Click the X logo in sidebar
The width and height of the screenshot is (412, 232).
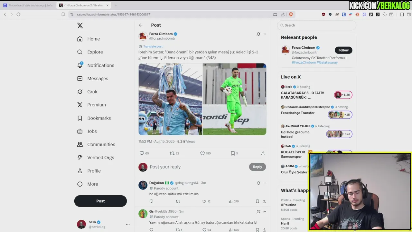80,25
